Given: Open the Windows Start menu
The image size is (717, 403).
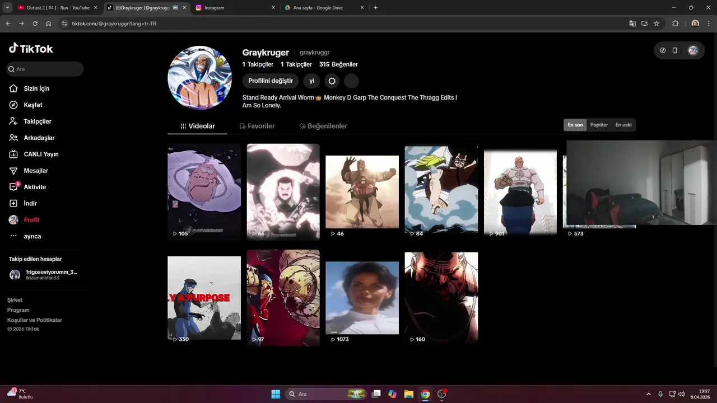Looking at the screenshot, I should click(x=276, y=394).
